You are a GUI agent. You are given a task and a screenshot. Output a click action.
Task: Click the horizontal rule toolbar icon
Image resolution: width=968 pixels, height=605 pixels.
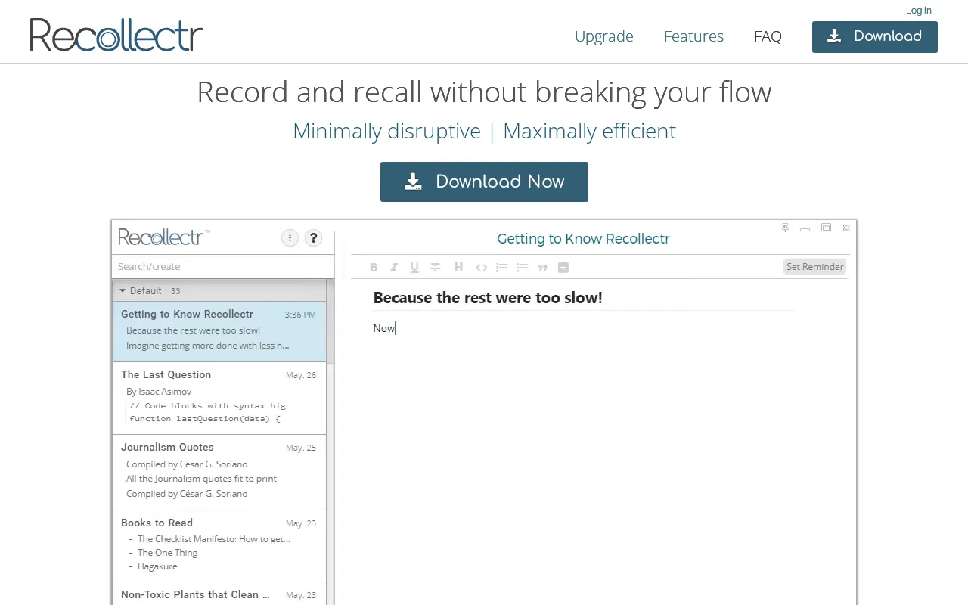[x=563, y=267]
